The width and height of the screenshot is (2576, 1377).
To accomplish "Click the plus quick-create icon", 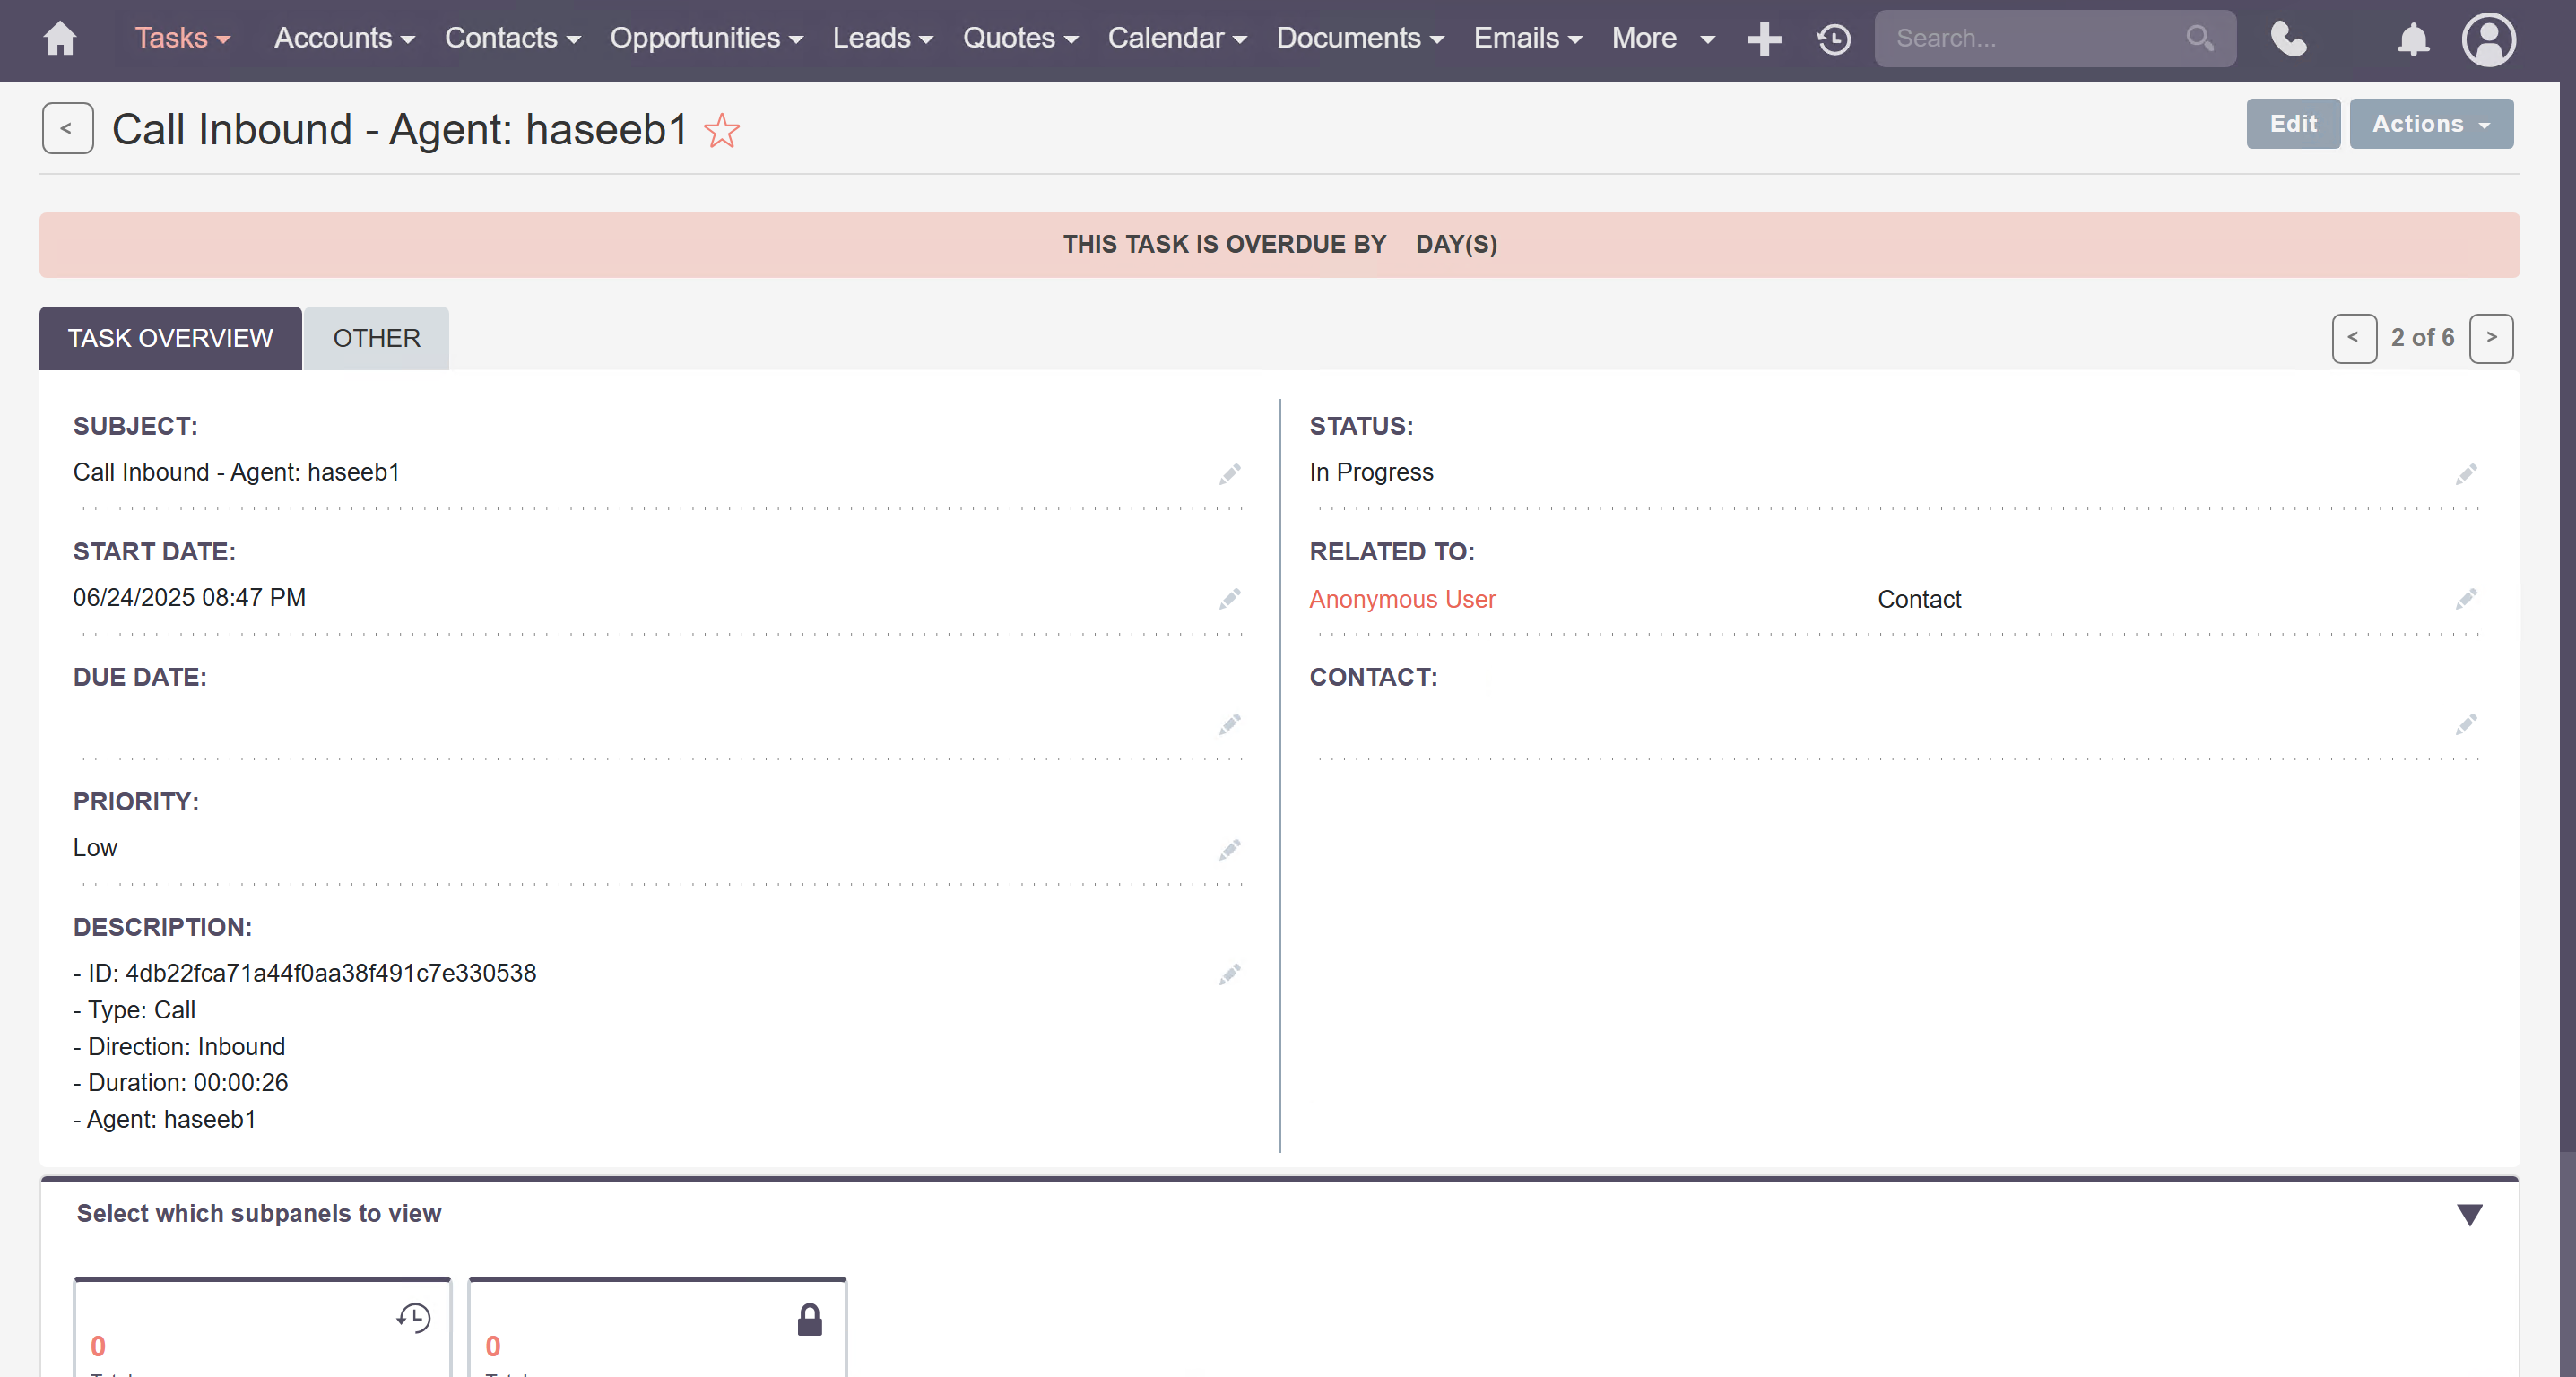I will pyautogui.click(x=1764, y=39).
